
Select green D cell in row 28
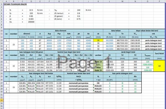122,86
